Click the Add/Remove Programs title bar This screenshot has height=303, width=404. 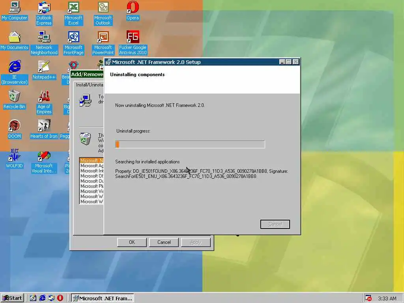(87, 75)
